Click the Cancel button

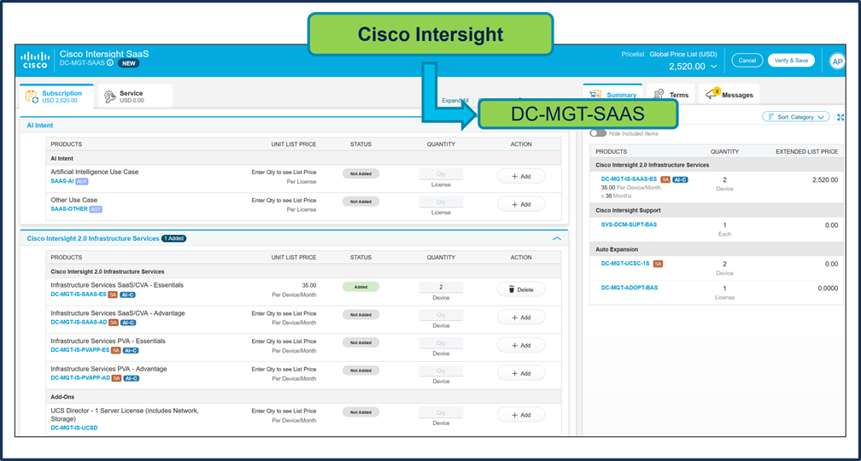(747, 61)
